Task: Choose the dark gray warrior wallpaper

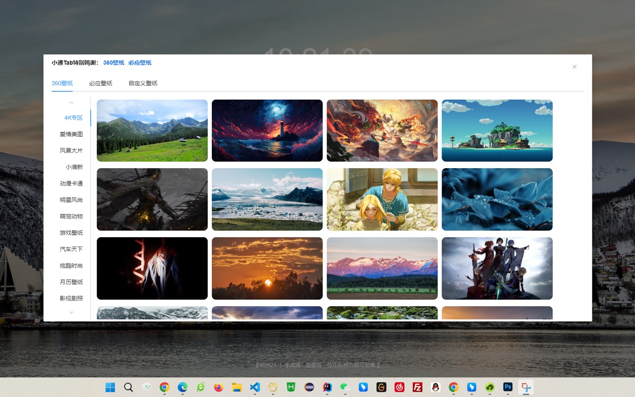Action: (152, 199)
